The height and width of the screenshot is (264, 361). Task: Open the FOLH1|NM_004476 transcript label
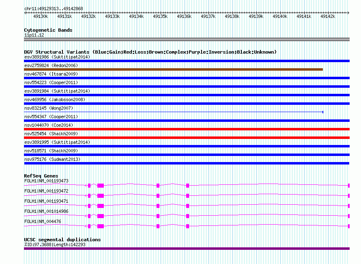coord(43,222)
